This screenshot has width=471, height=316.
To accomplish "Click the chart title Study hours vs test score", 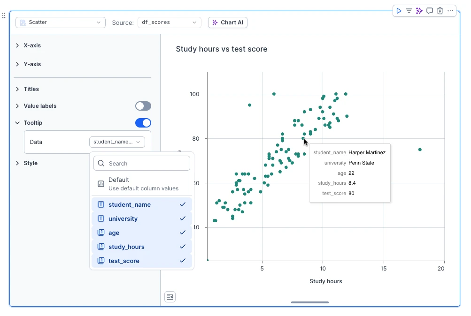I will pos(221,49).
